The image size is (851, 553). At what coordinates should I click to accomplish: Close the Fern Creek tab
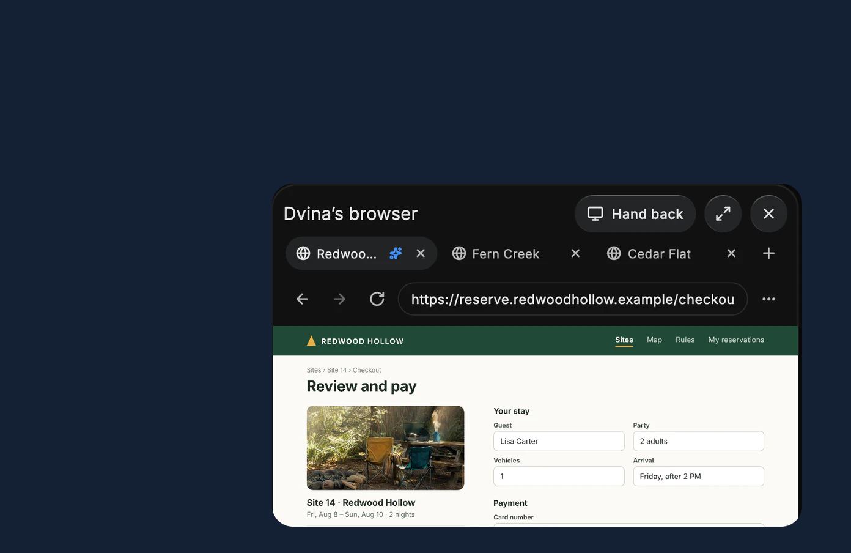[x=575, y=253]
